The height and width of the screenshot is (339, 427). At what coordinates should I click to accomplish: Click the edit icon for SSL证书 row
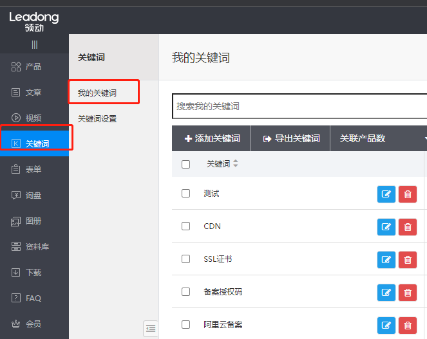386,259
